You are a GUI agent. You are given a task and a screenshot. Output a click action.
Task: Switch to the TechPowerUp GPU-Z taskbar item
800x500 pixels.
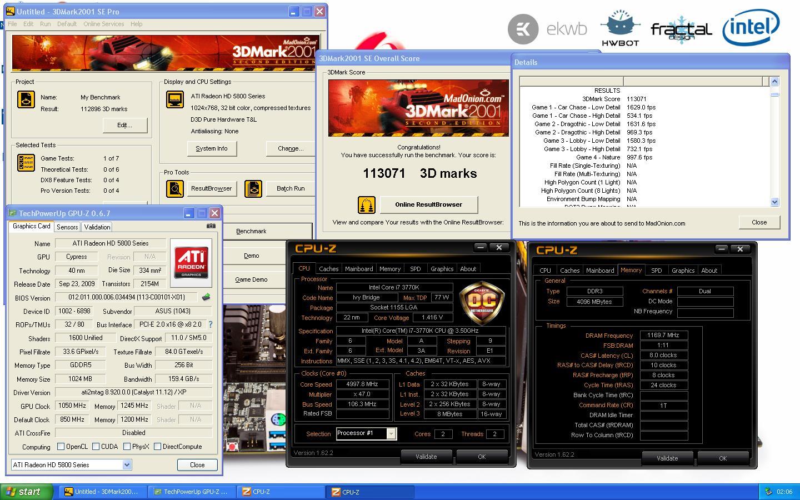click(191, 492)
